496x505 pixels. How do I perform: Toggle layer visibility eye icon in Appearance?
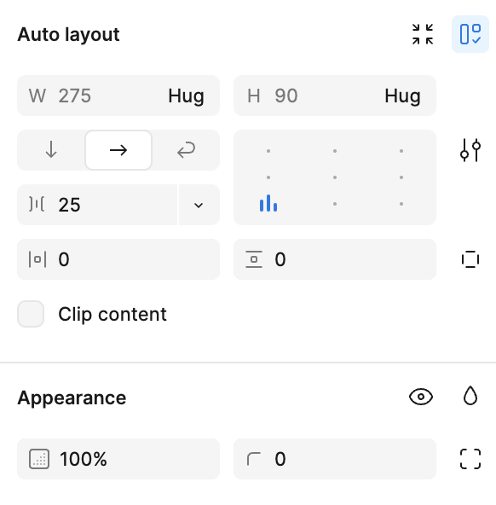point(421,397)
